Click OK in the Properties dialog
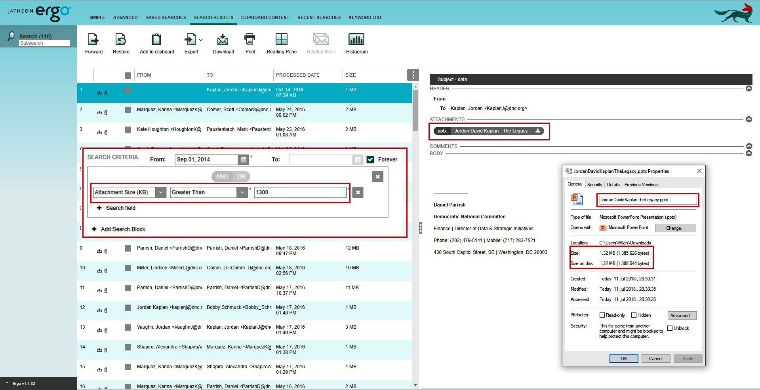The height and width of the screenshot is (390, 760). (624, 359)
